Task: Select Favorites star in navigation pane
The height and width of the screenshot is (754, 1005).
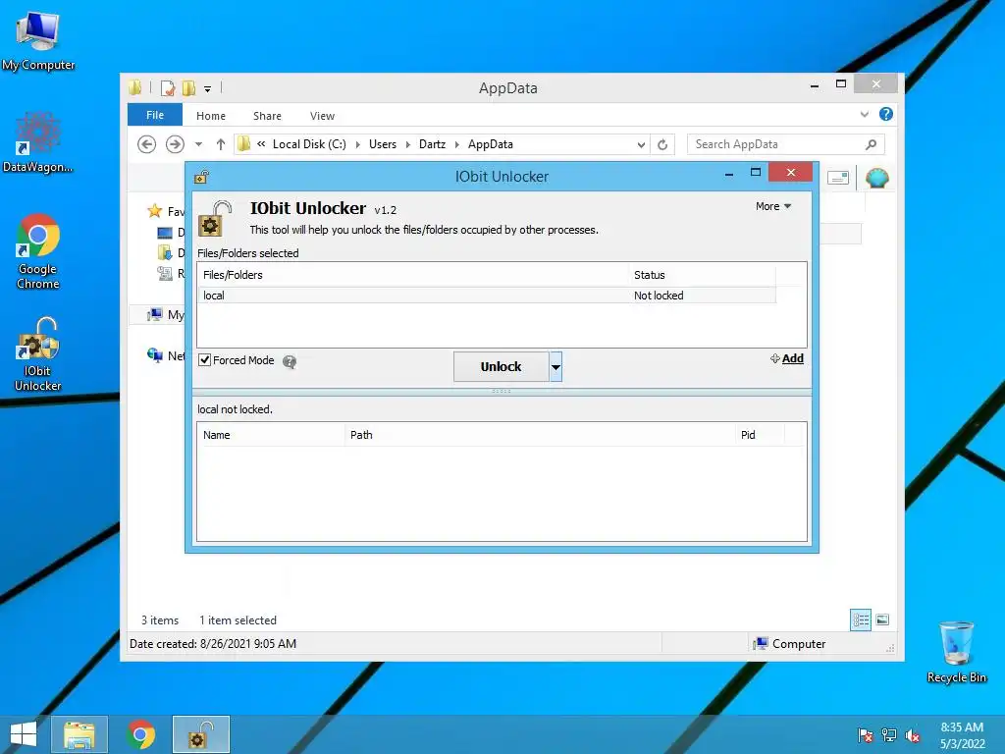Action: pos(154,211)
